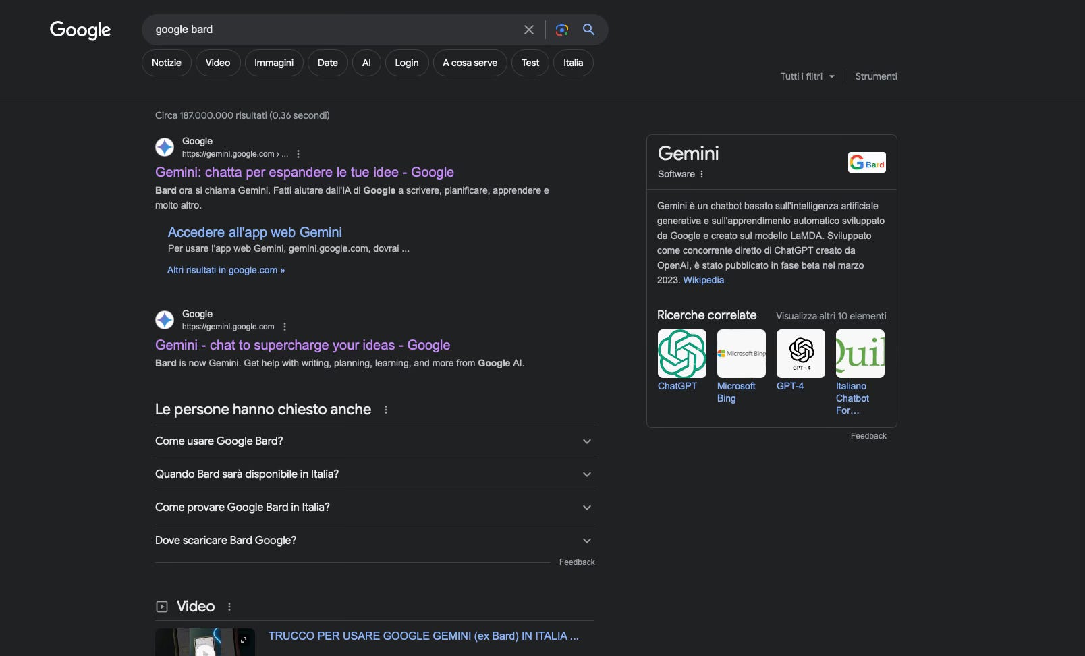Viewport: 1085px width, 656px height.
Task: Click 'Visualizza altri 10 elementi'
Action: pyautogui.click(x=831, y=316)
